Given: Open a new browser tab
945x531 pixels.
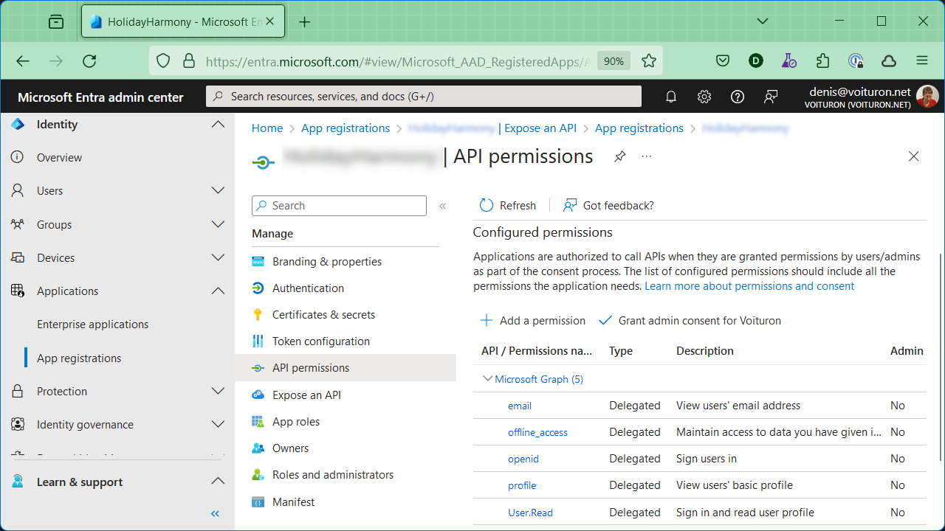Looking at the screenshot, I should [304, 22].
